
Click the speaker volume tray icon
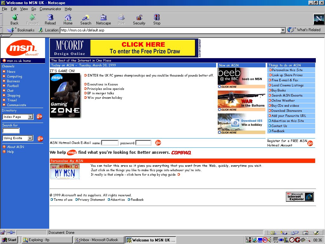point(270,240)
